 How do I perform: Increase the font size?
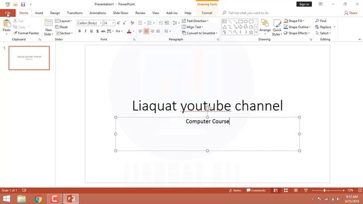(x=119, y=23)
